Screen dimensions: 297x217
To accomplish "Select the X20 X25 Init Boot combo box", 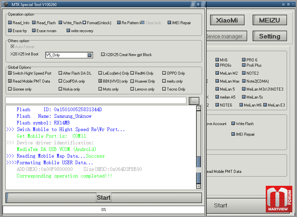I will point(69,55).
